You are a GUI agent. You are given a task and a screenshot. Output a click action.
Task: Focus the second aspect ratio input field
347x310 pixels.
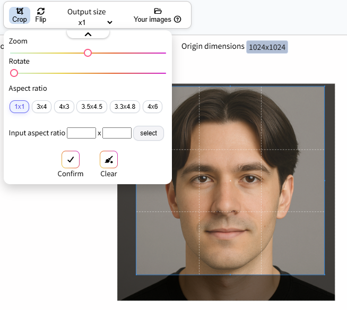(x=117, y=133)
